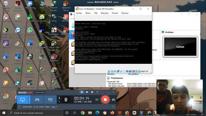Viewport: 206px width, 116px height.
Task: Select Bandicam screen recording mode
Action: pos(23,100)
